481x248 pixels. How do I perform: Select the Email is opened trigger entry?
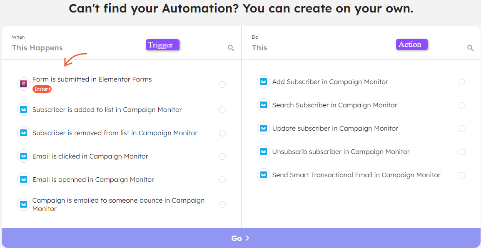[x=222, y=179]
